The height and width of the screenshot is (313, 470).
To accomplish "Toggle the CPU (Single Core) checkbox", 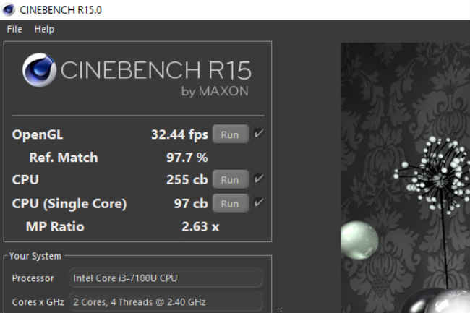I will [x=259, y=202].
